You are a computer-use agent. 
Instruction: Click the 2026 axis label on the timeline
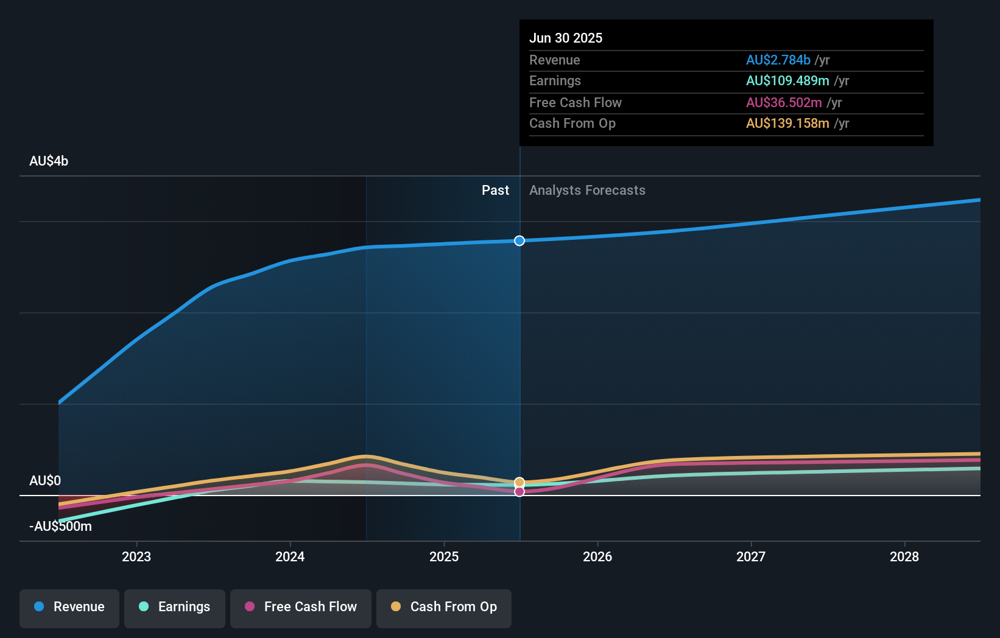click(x=598, y=556)
